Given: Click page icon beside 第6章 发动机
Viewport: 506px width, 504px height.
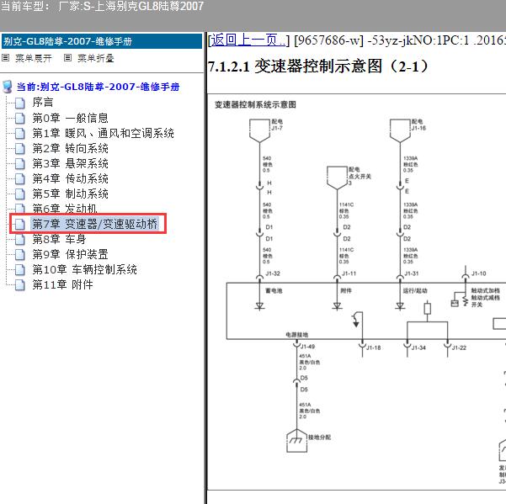Looking at the screenshot, I should point(20,209).
